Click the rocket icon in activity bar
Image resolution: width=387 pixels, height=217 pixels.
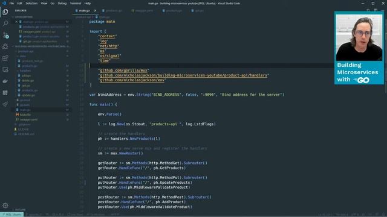pos(5,104)
